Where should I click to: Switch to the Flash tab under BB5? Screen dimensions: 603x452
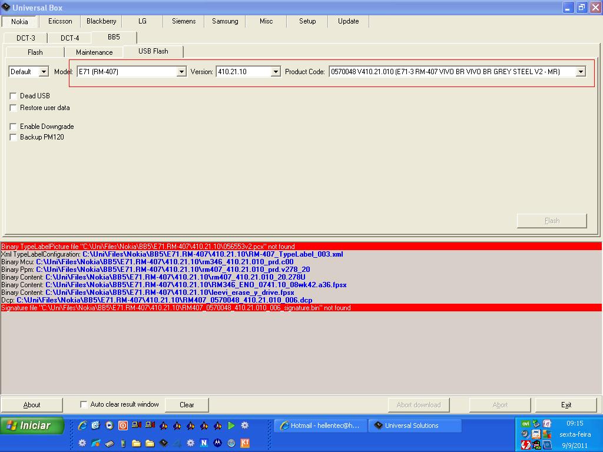(35, 52)
